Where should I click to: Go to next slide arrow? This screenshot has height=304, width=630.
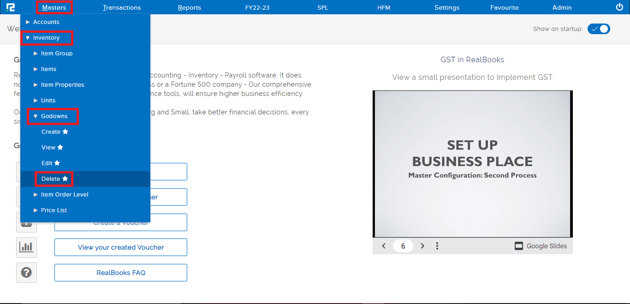(x=422, y=246)
